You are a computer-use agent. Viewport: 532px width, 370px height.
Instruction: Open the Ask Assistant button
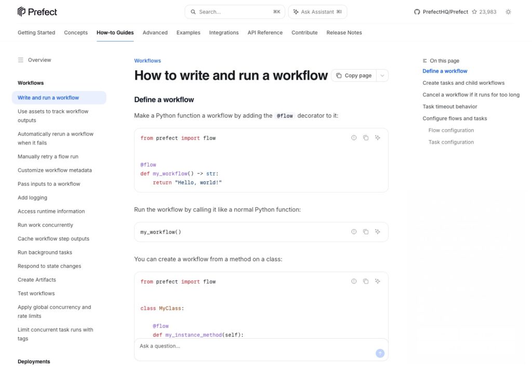317,12
